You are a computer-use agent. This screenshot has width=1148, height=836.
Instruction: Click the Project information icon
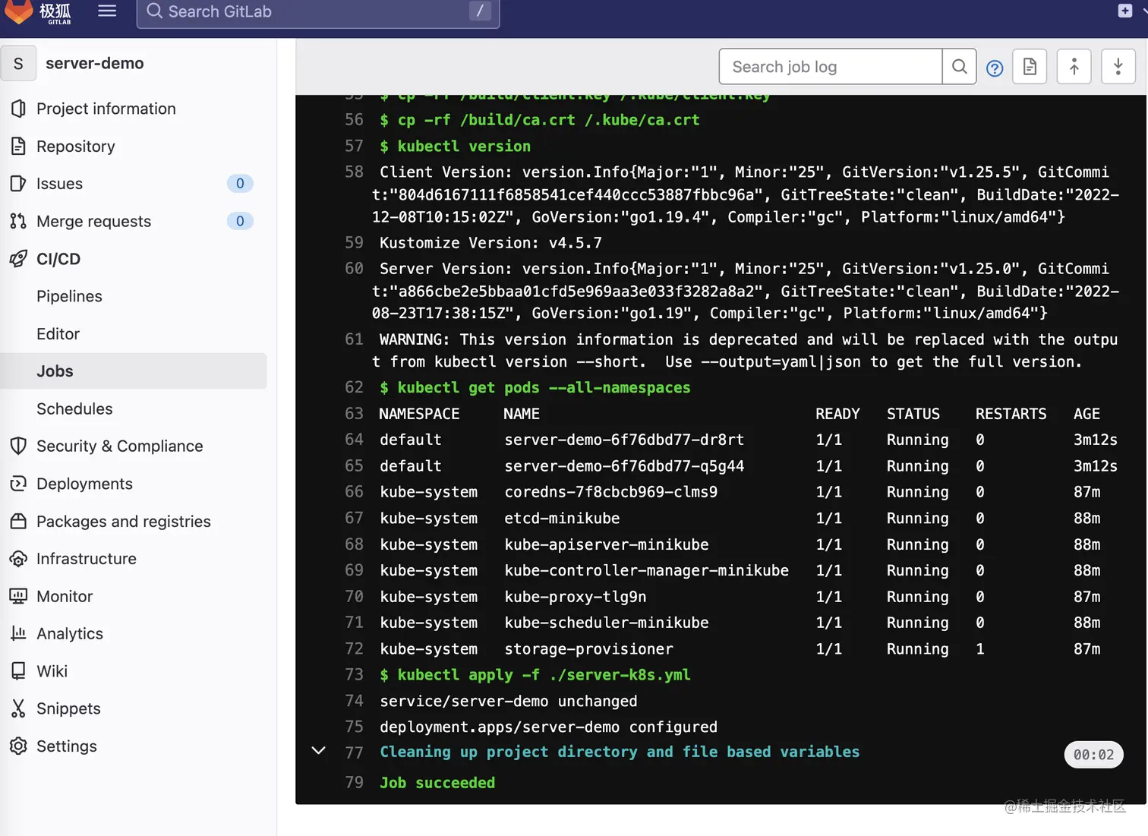tap(18, 109)
